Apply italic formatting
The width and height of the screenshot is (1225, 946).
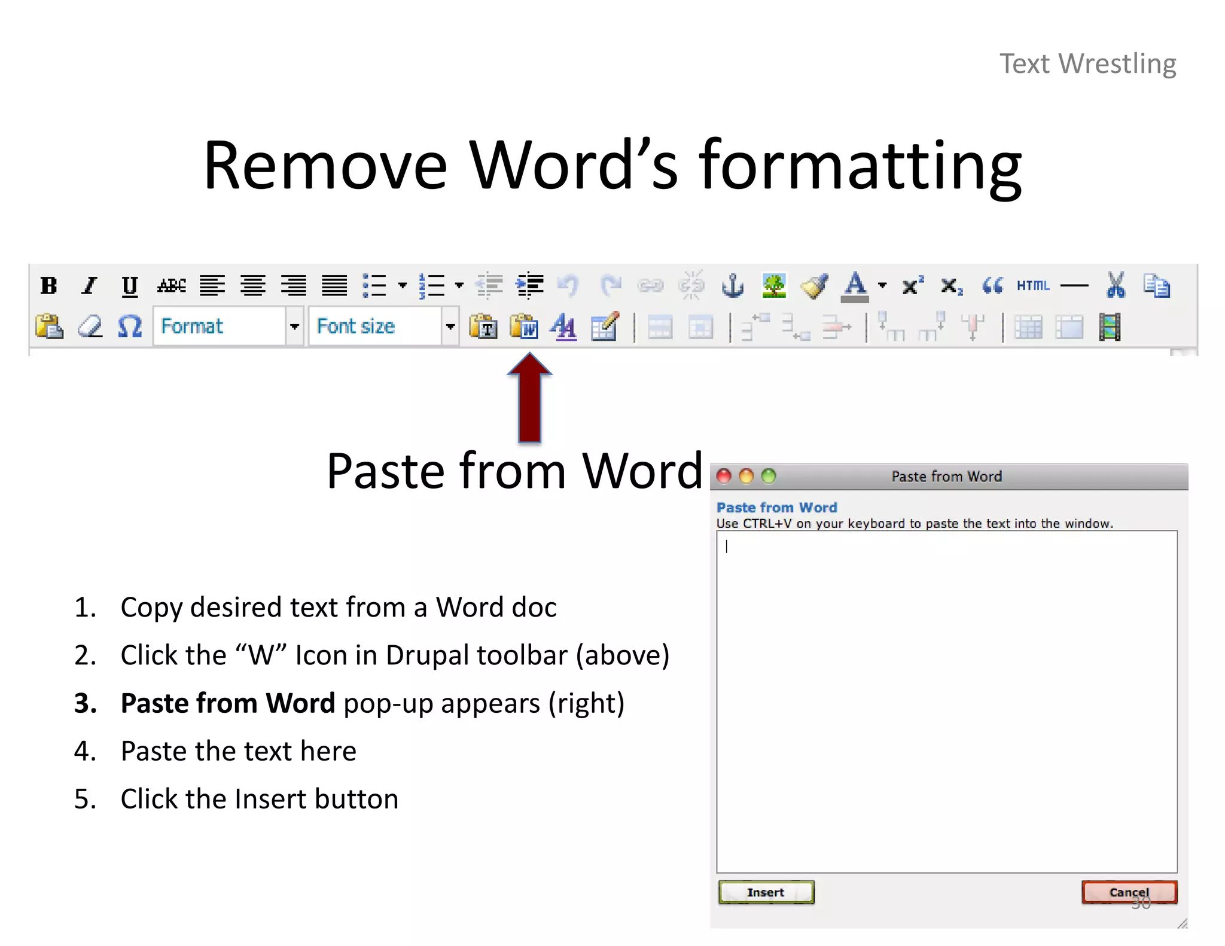89,286
